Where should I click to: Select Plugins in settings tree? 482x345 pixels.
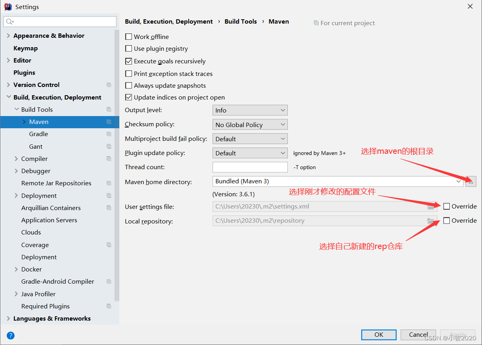coord(24,72)
